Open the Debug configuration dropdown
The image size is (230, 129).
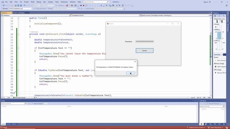[37, 6]
